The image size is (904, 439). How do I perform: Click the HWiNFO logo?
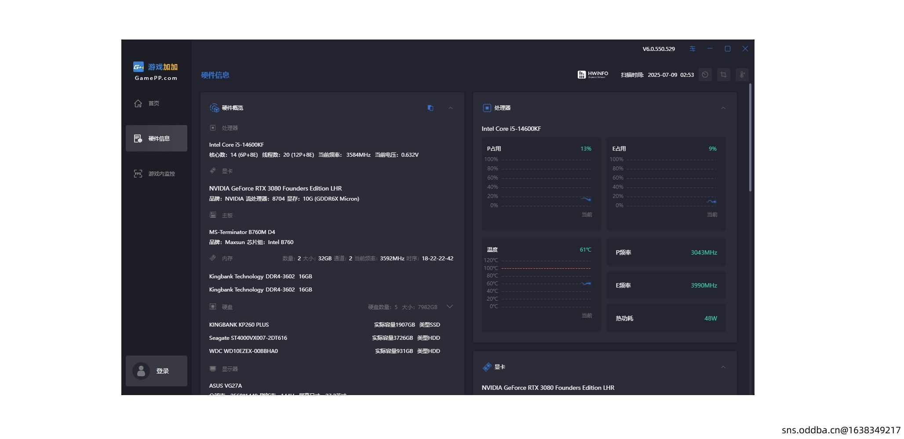593,75
